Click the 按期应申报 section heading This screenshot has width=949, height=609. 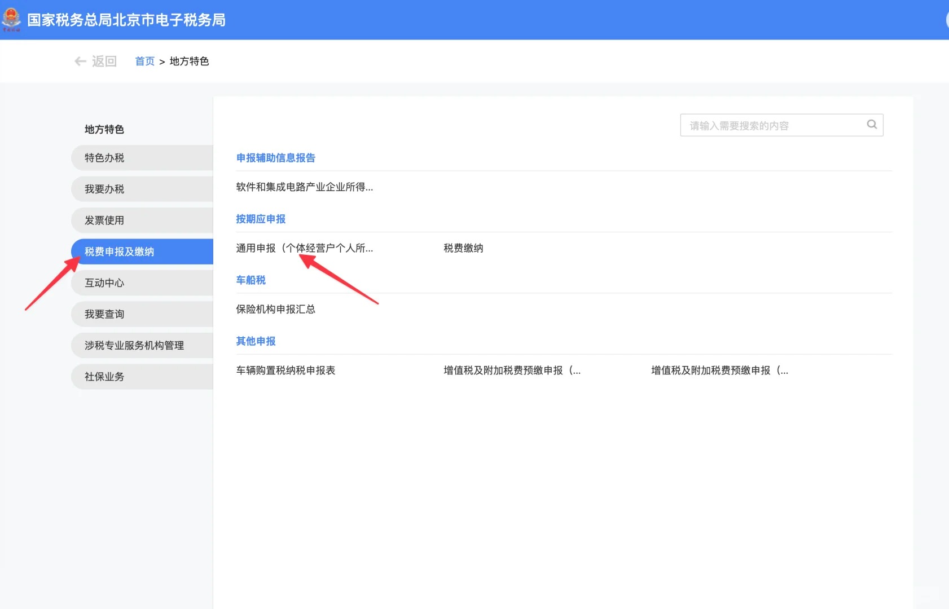coord(261,219)
